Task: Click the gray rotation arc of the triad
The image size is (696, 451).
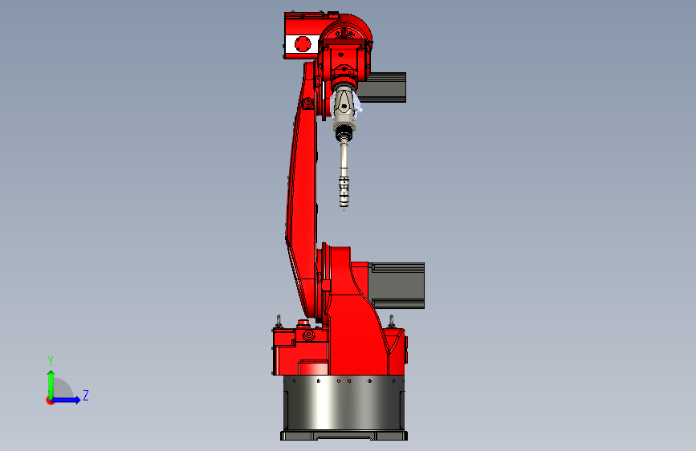Action: pyautogui.click(x=63, y=388)
